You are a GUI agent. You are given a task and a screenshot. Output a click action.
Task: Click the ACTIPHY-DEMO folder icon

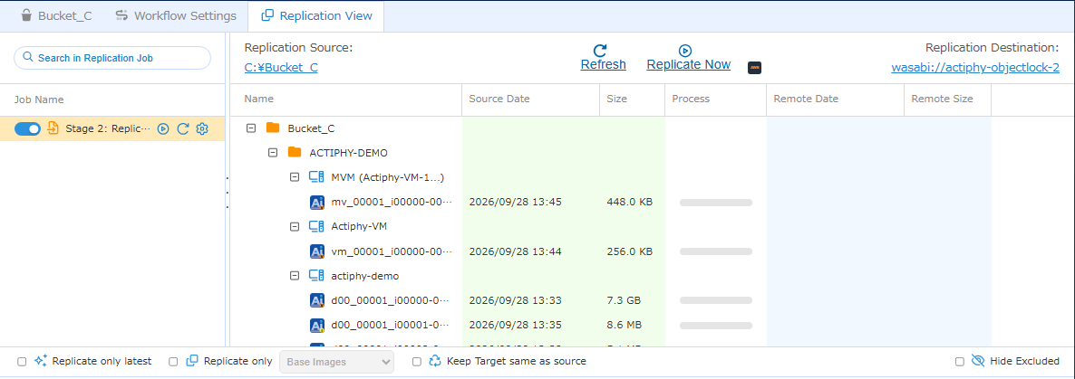point(295,153)
